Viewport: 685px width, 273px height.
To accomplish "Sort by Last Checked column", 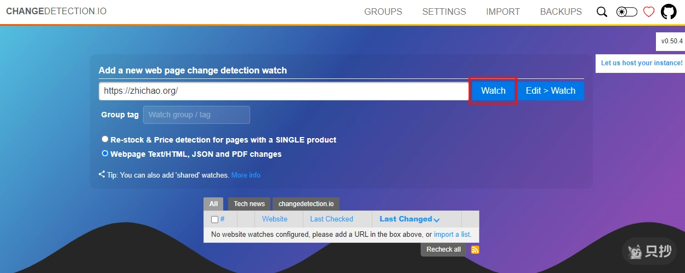I will pos(331,219).
